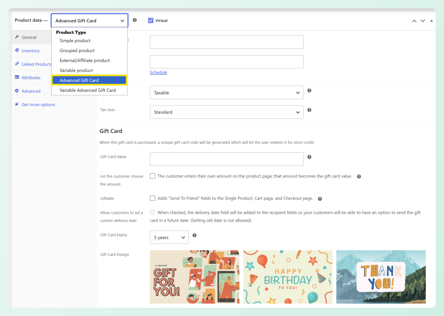Screen dimensions: 444x316
Task: Click help icon beside Gift Card Expiry
Action: [x=195, y=235]
